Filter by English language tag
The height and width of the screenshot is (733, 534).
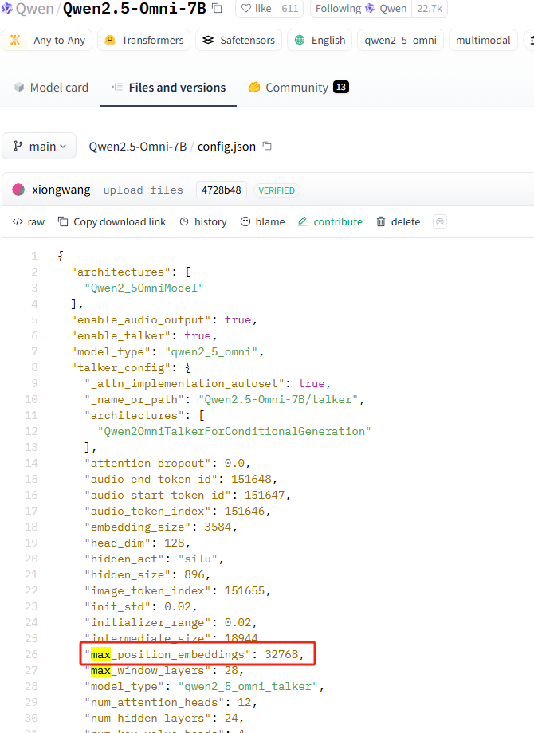click(320, 40)
